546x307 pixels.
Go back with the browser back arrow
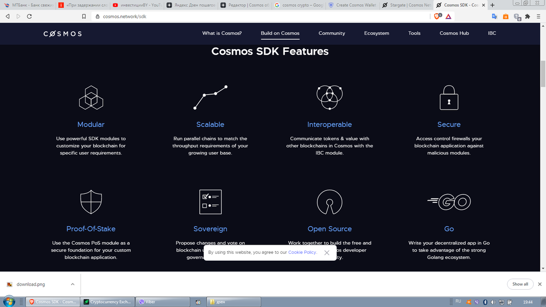coord(7,16)
